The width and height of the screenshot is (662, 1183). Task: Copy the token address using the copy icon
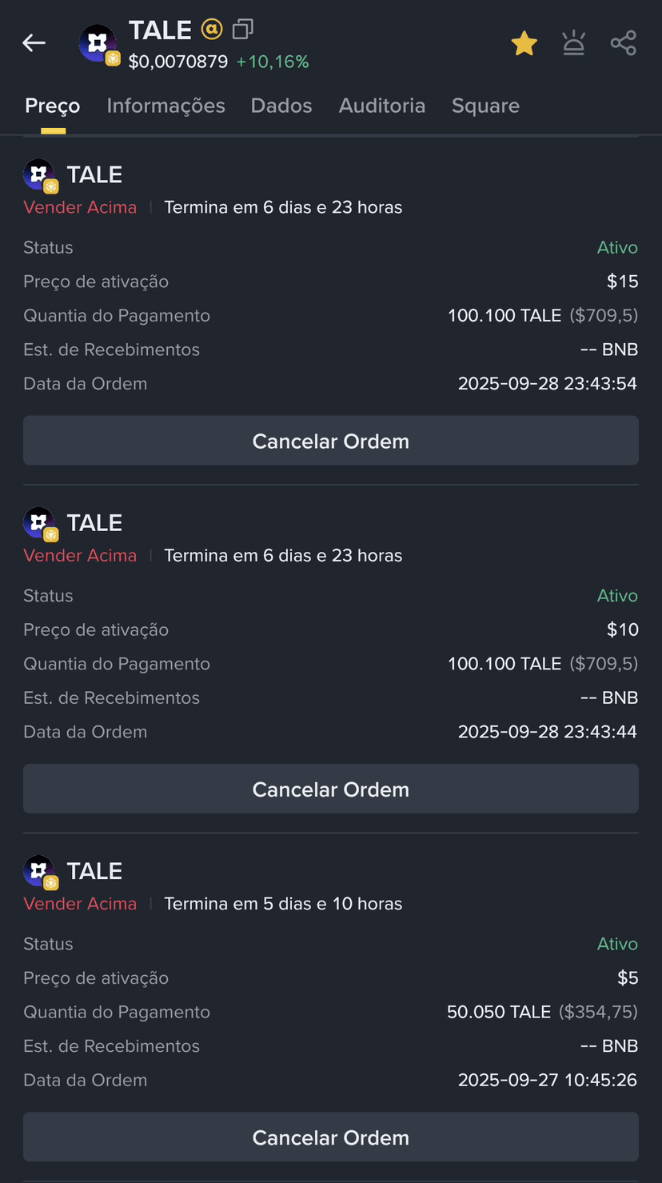point(242,30)
